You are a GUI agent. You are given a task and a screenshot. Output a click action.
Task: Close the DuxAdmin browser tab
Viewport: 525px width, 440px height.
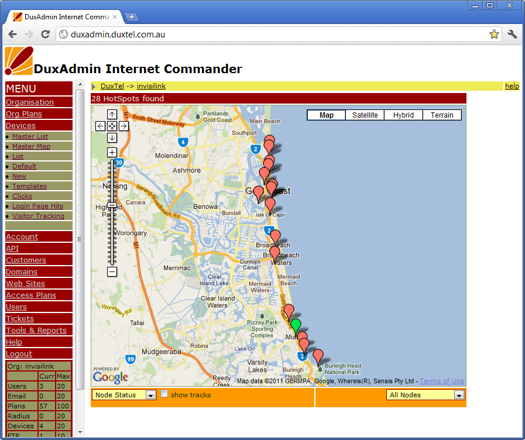click(115, 17)
